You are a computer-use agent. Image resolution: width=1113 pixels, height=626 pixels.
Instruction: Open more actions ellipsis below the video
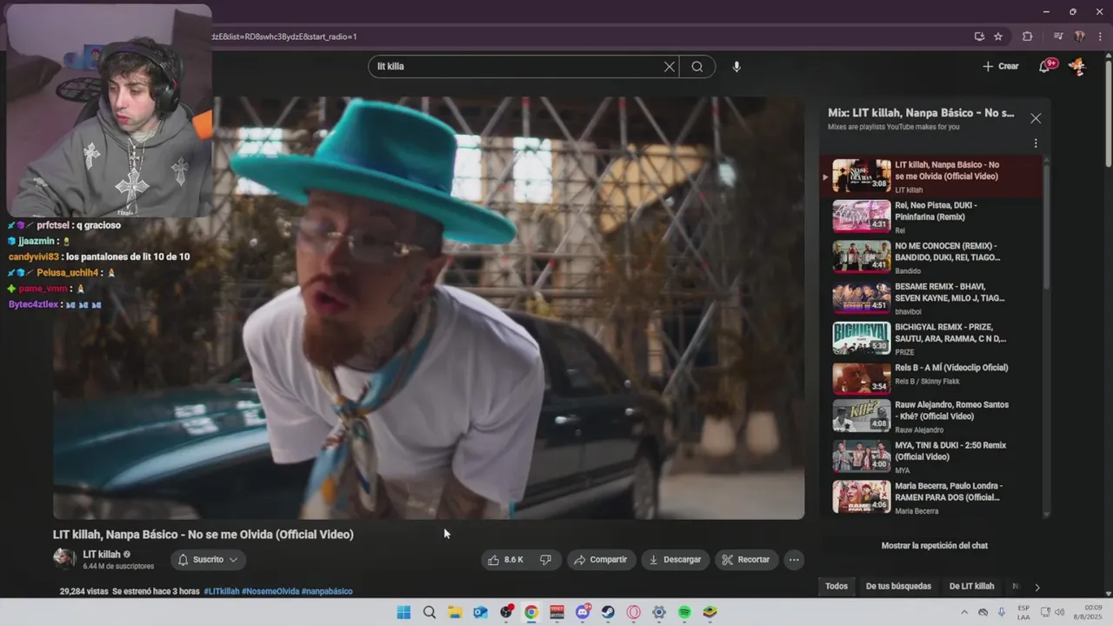(794, 560)
